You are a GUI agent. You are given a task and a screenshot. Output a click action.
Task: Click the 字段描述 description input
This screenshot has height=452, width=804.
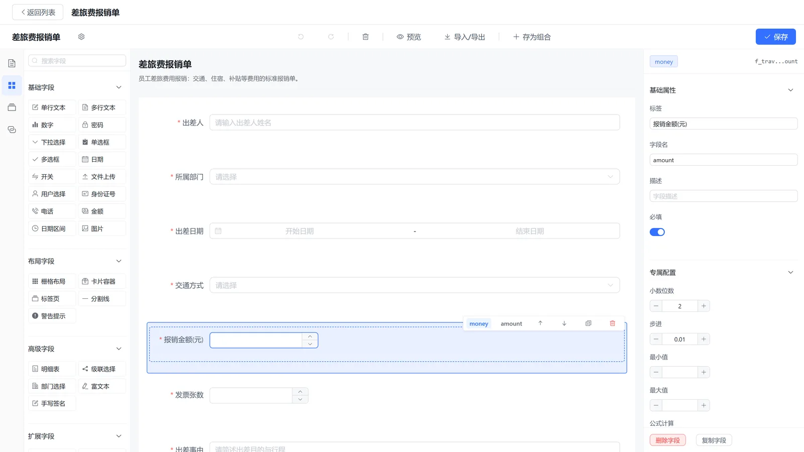click(724, 196)
